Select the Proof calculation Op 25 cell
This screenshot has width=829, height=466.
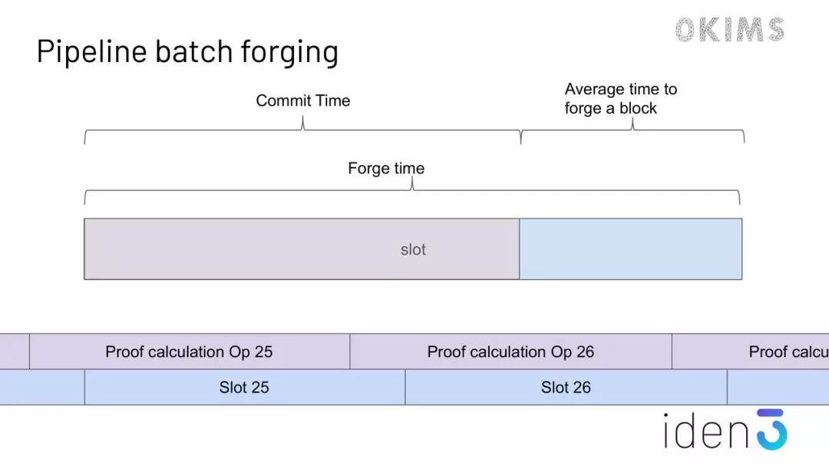click(190, 352)
